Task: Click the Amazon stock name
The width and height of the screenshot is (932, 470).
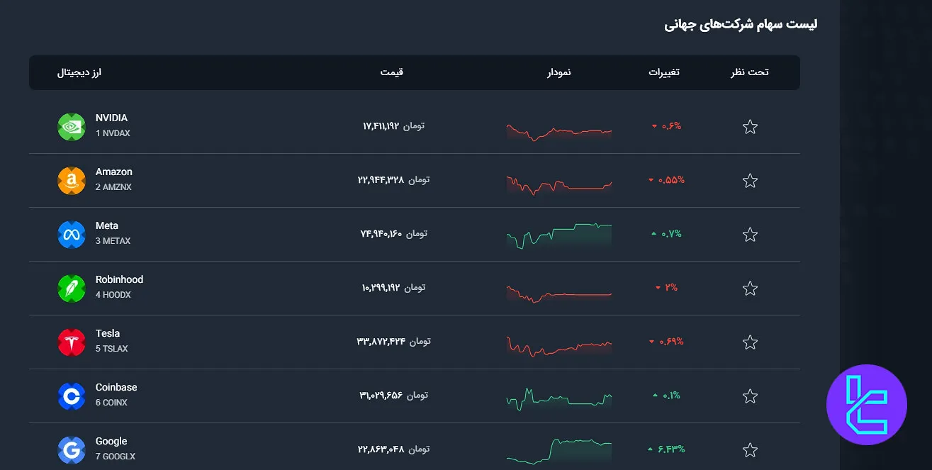Action: pos(114,172)
